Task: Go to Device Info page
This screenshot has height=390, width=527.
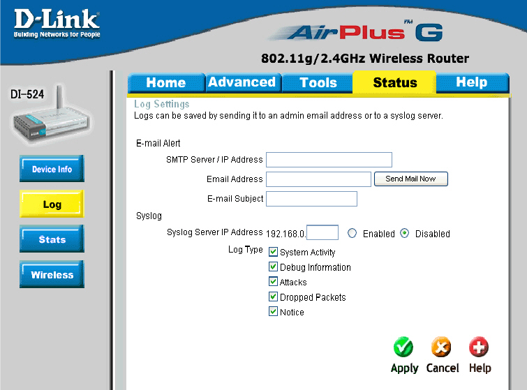Action: 52,169
